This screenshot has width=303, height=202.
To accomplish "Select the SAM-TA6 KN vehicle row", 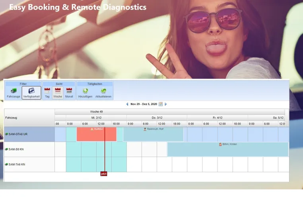I will (29, 164).
